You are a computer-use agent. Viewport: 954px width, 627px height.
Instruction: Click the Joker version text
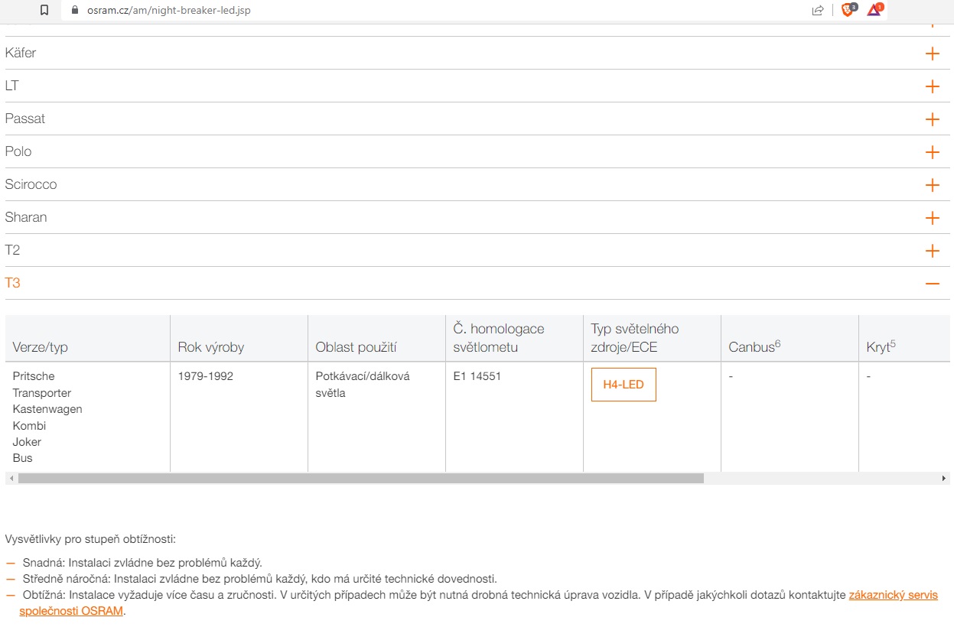27,442
